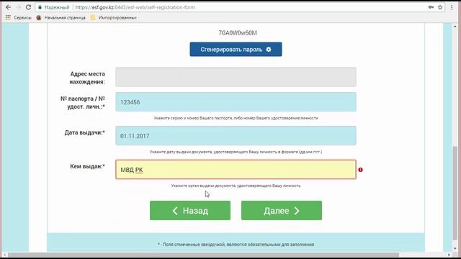Go back using browser back arrow
461x259 pixels.
click(8, 7)
